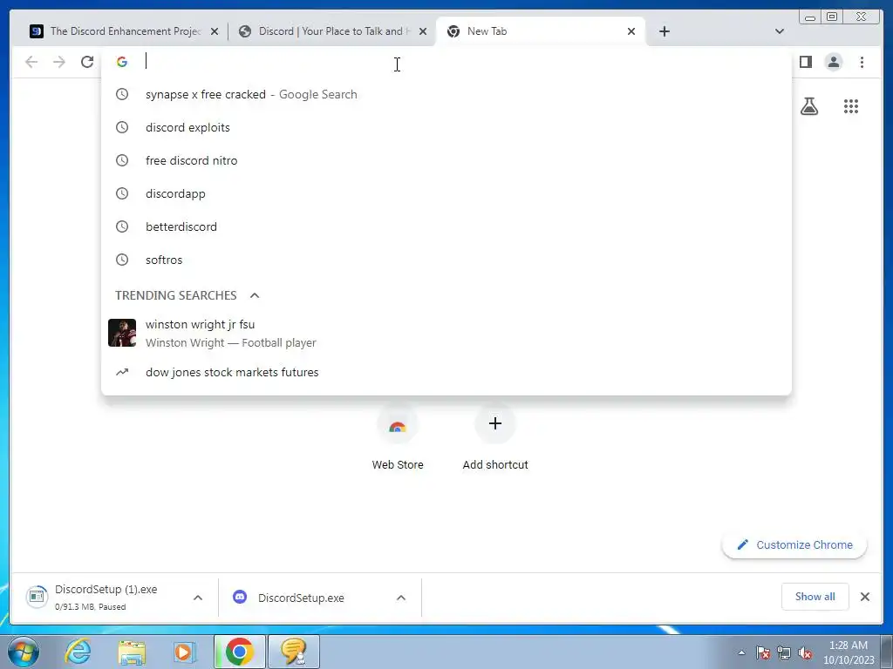Open the Windows Start menu

pyautogui.click(x=23, y=652)
